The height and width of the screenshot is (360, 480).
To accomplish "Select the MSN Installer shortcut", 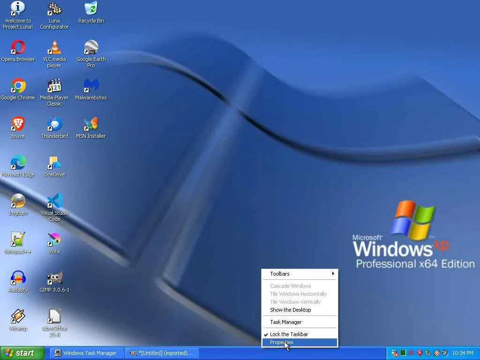I will click(x=90, y=128).
